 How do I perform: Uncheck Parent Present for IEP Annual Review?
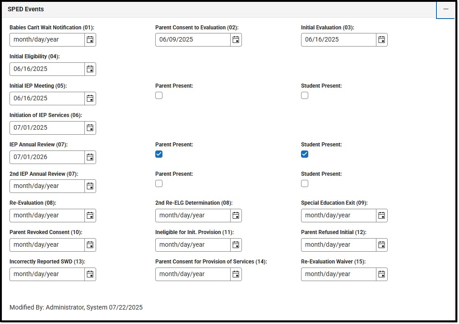point(159,154)
